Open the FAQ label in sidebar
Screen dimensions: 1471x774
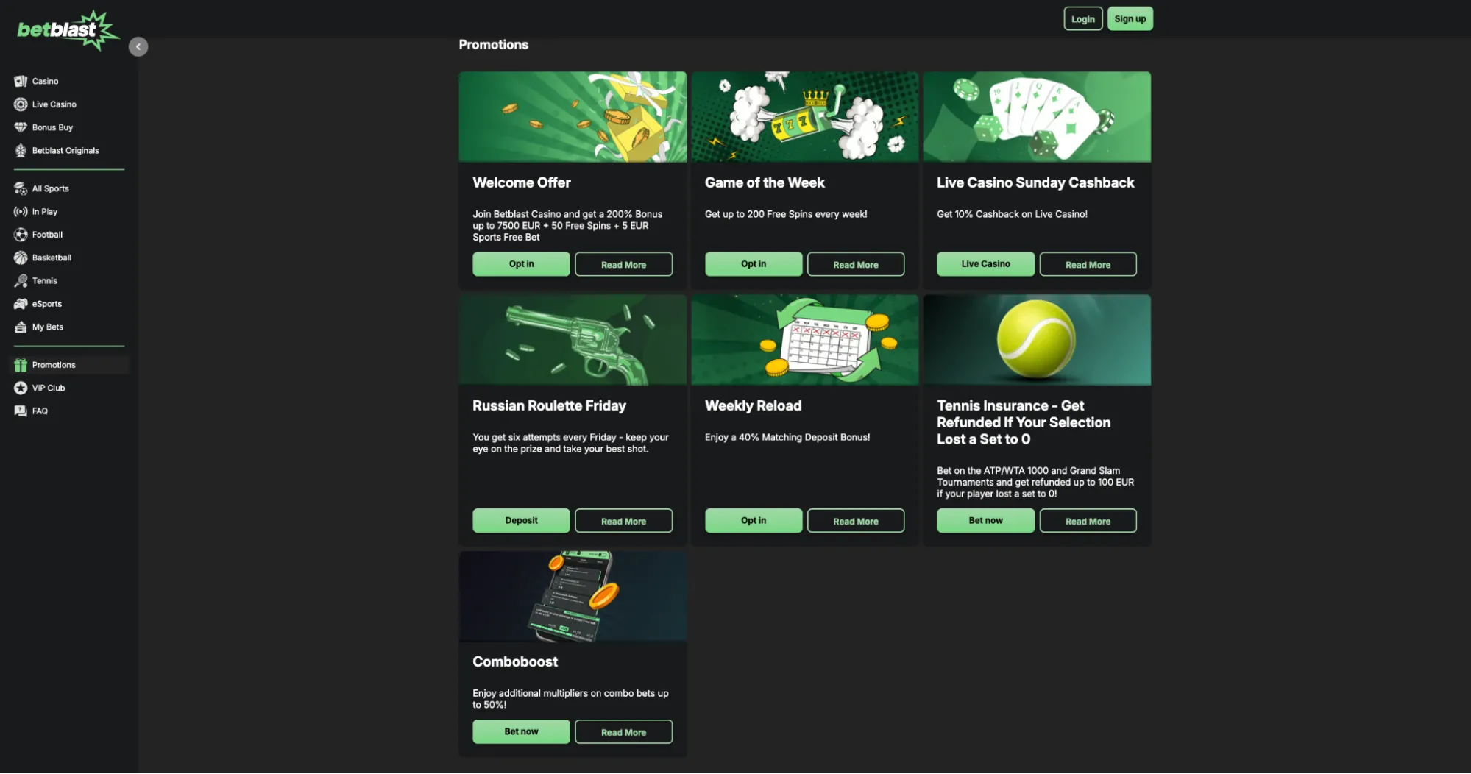(x=40, y=411)
